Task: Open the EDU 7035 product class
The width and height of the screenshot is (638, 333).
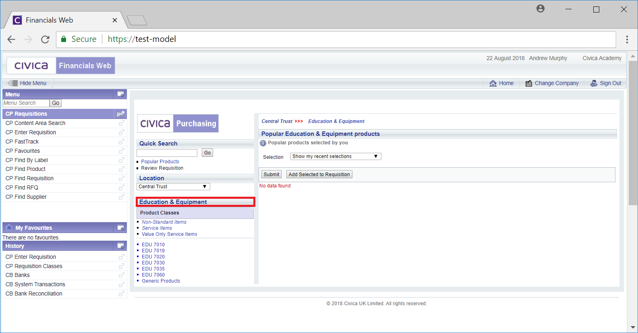Action: tap(153, 269)
